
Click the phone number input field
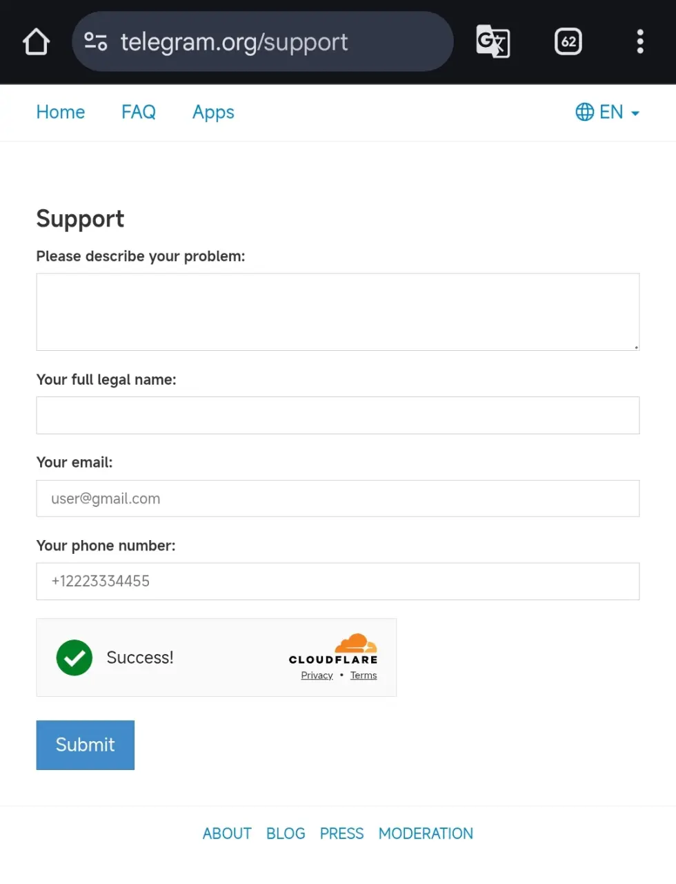338,582
